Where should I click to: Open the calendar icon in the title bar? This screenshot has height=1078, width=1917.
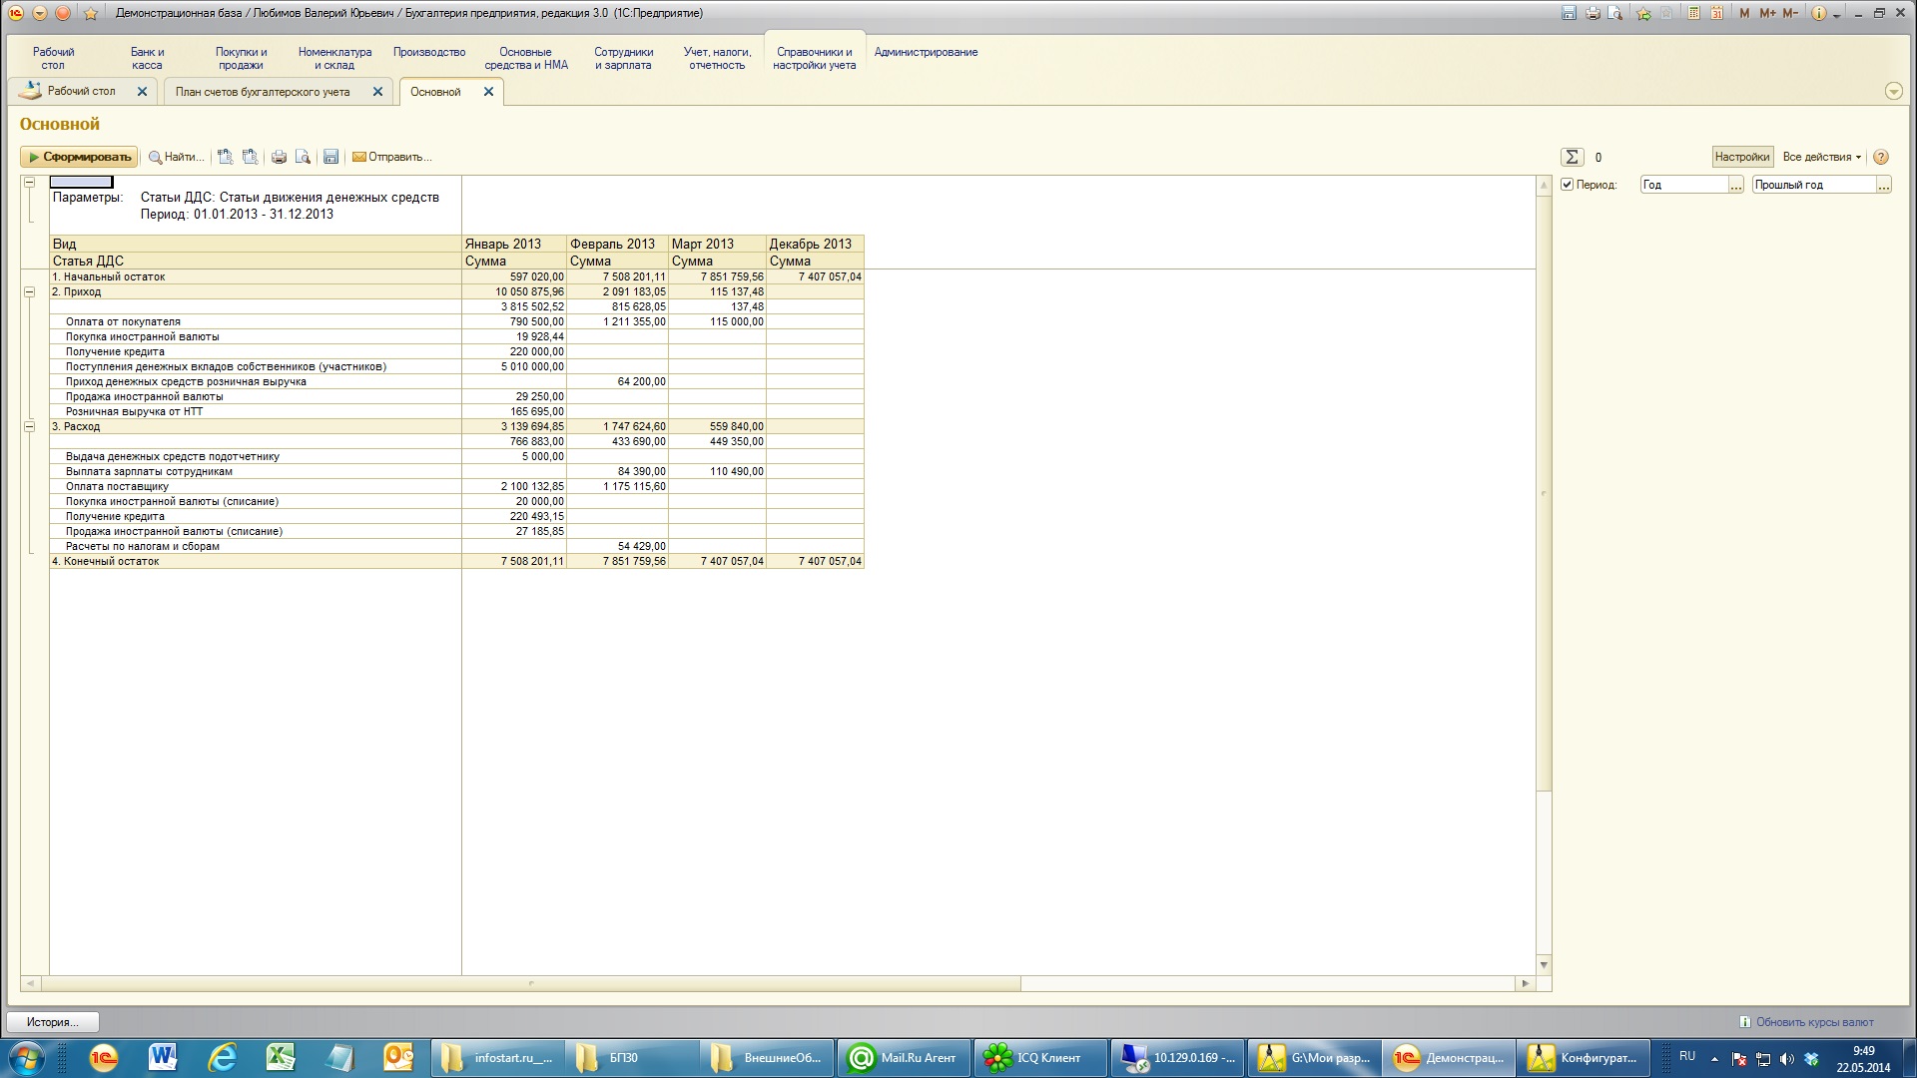point(1716,13)
